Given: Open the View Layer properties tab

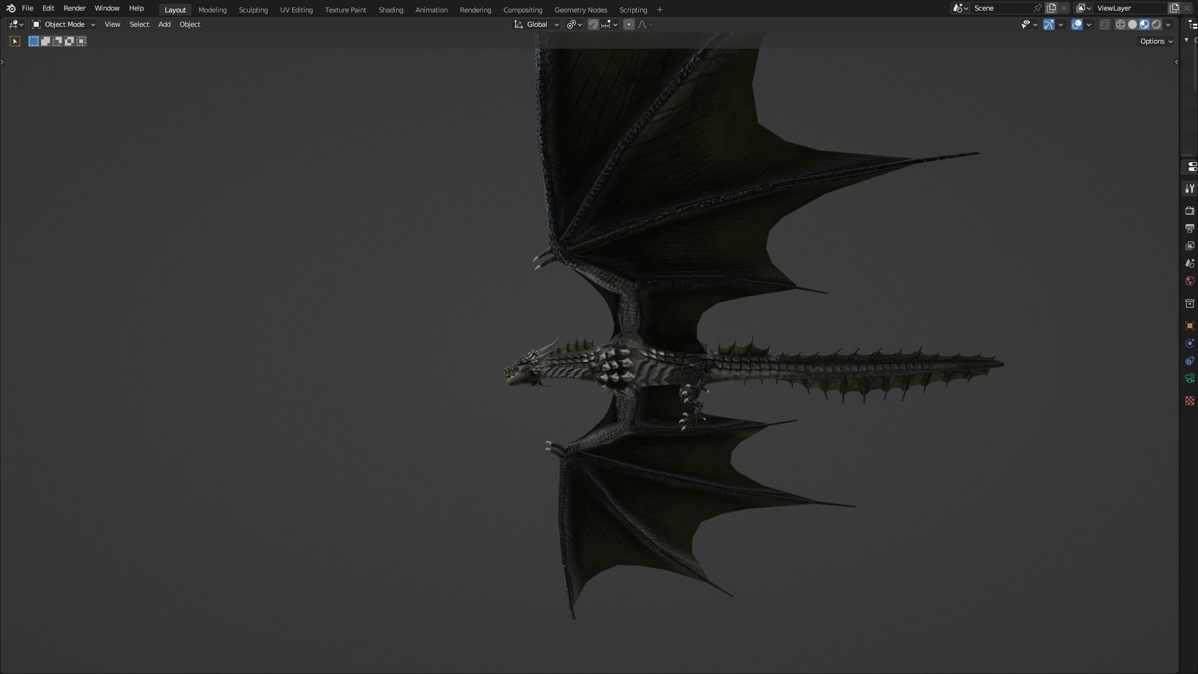Looking at the screenshot, I should [x=1189, y=246].
